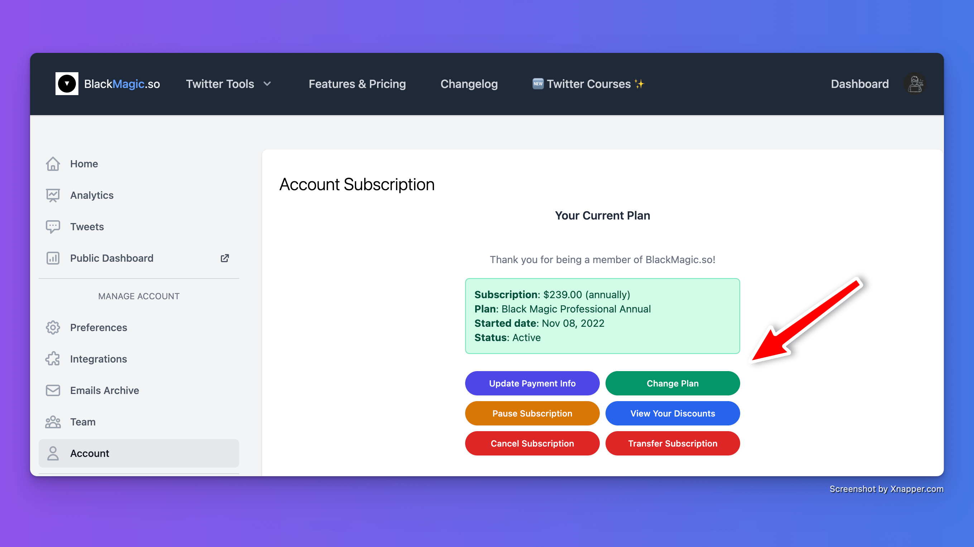The image size is (974, 547).
Task: Open the Twitter Tools menu
Action: pos(220,84)
